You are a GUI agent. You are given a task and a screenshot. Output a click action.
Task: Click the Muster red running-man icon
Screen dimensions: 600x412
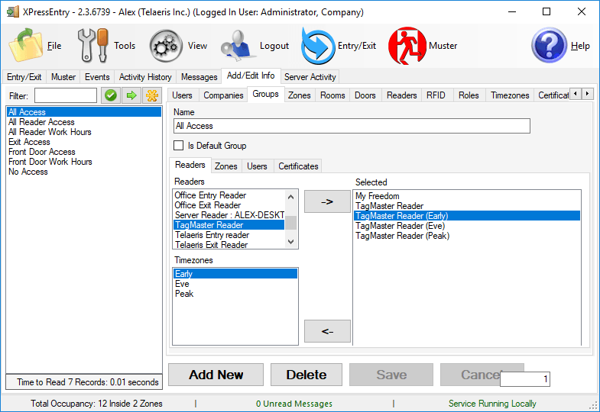407,46
